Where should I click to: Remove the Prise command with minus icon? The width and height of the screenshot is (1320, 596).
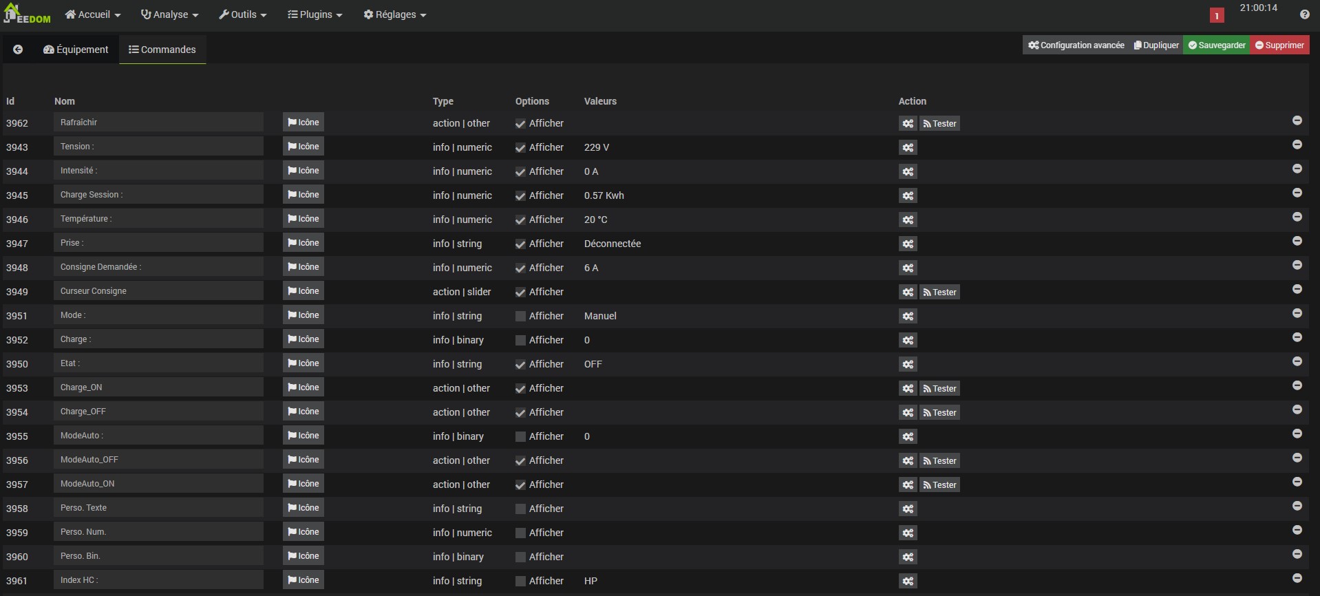[1297, 241]
